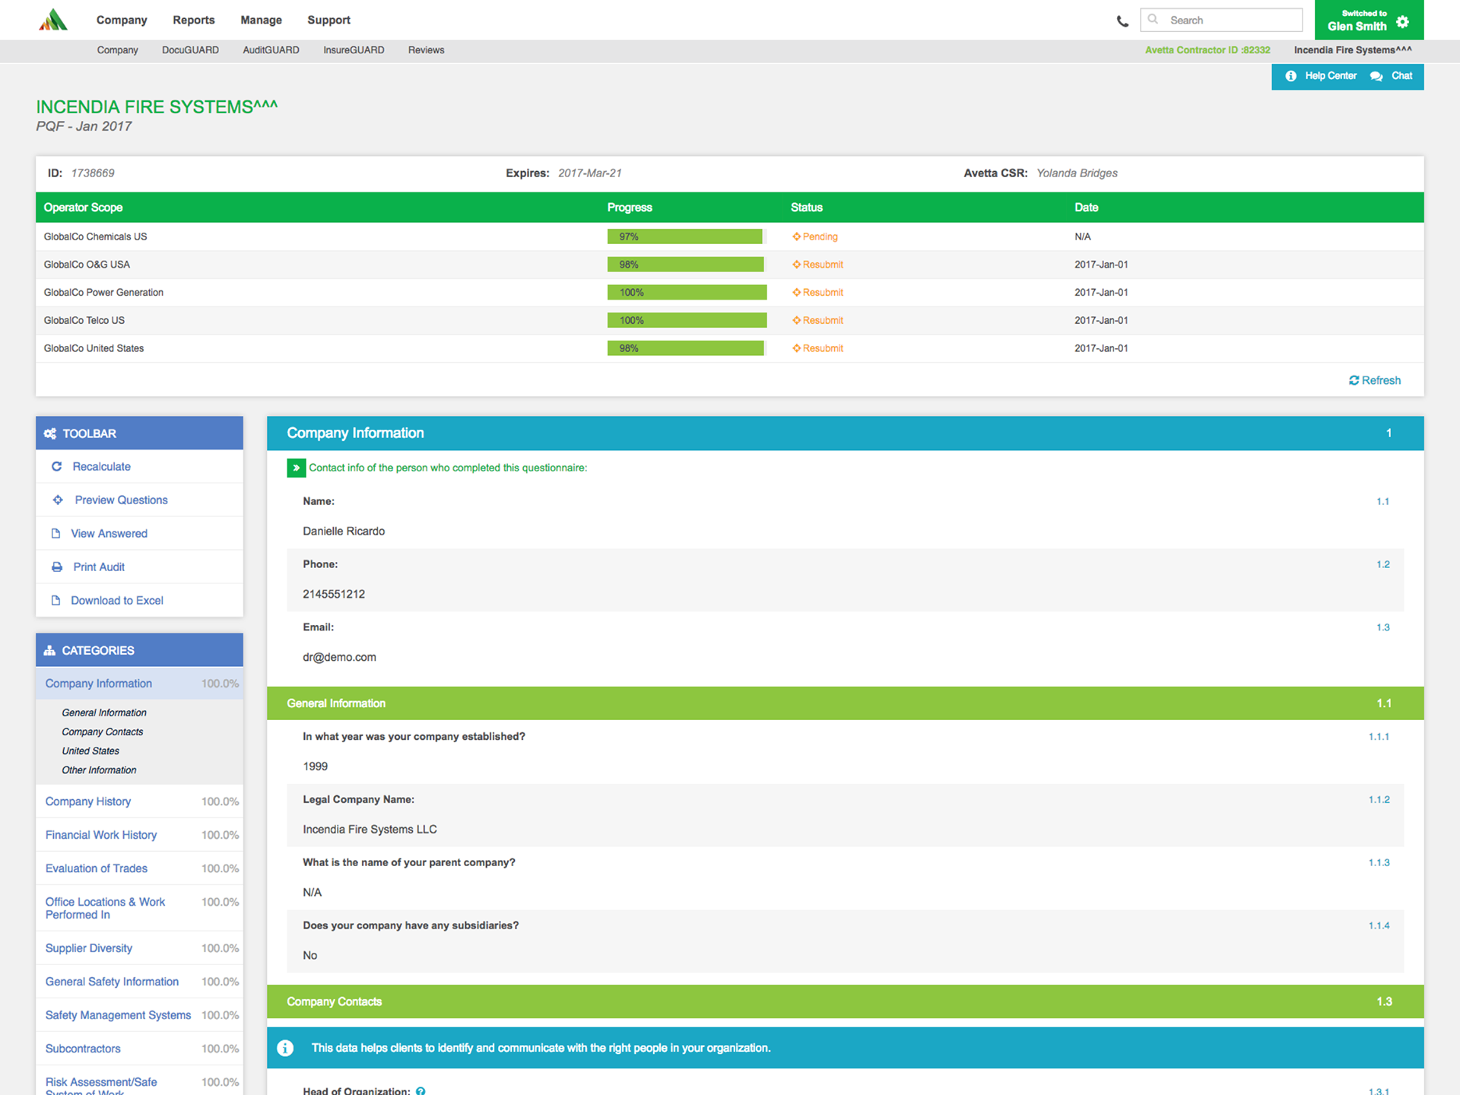This screenshot has width=1460, height=1095.
Task: Switch to AuditGUARD sub-tab
Action: pyautogui.click(x=271, y=50)
